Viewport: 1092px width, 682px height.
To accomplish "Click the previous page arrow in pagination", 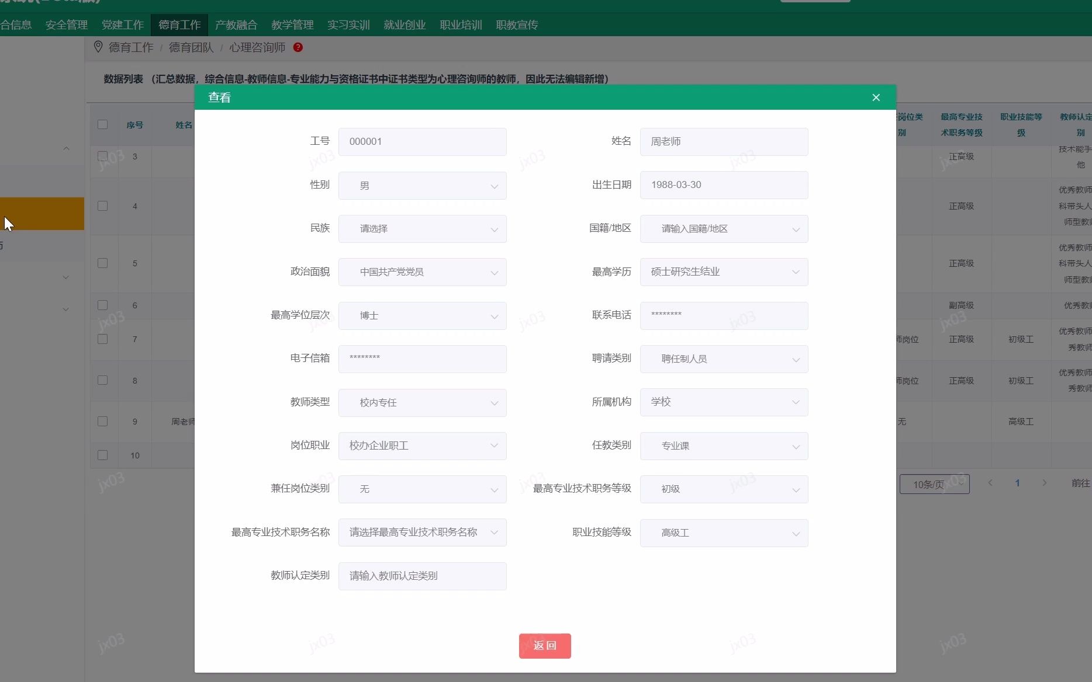I will (x=990, y=483).
